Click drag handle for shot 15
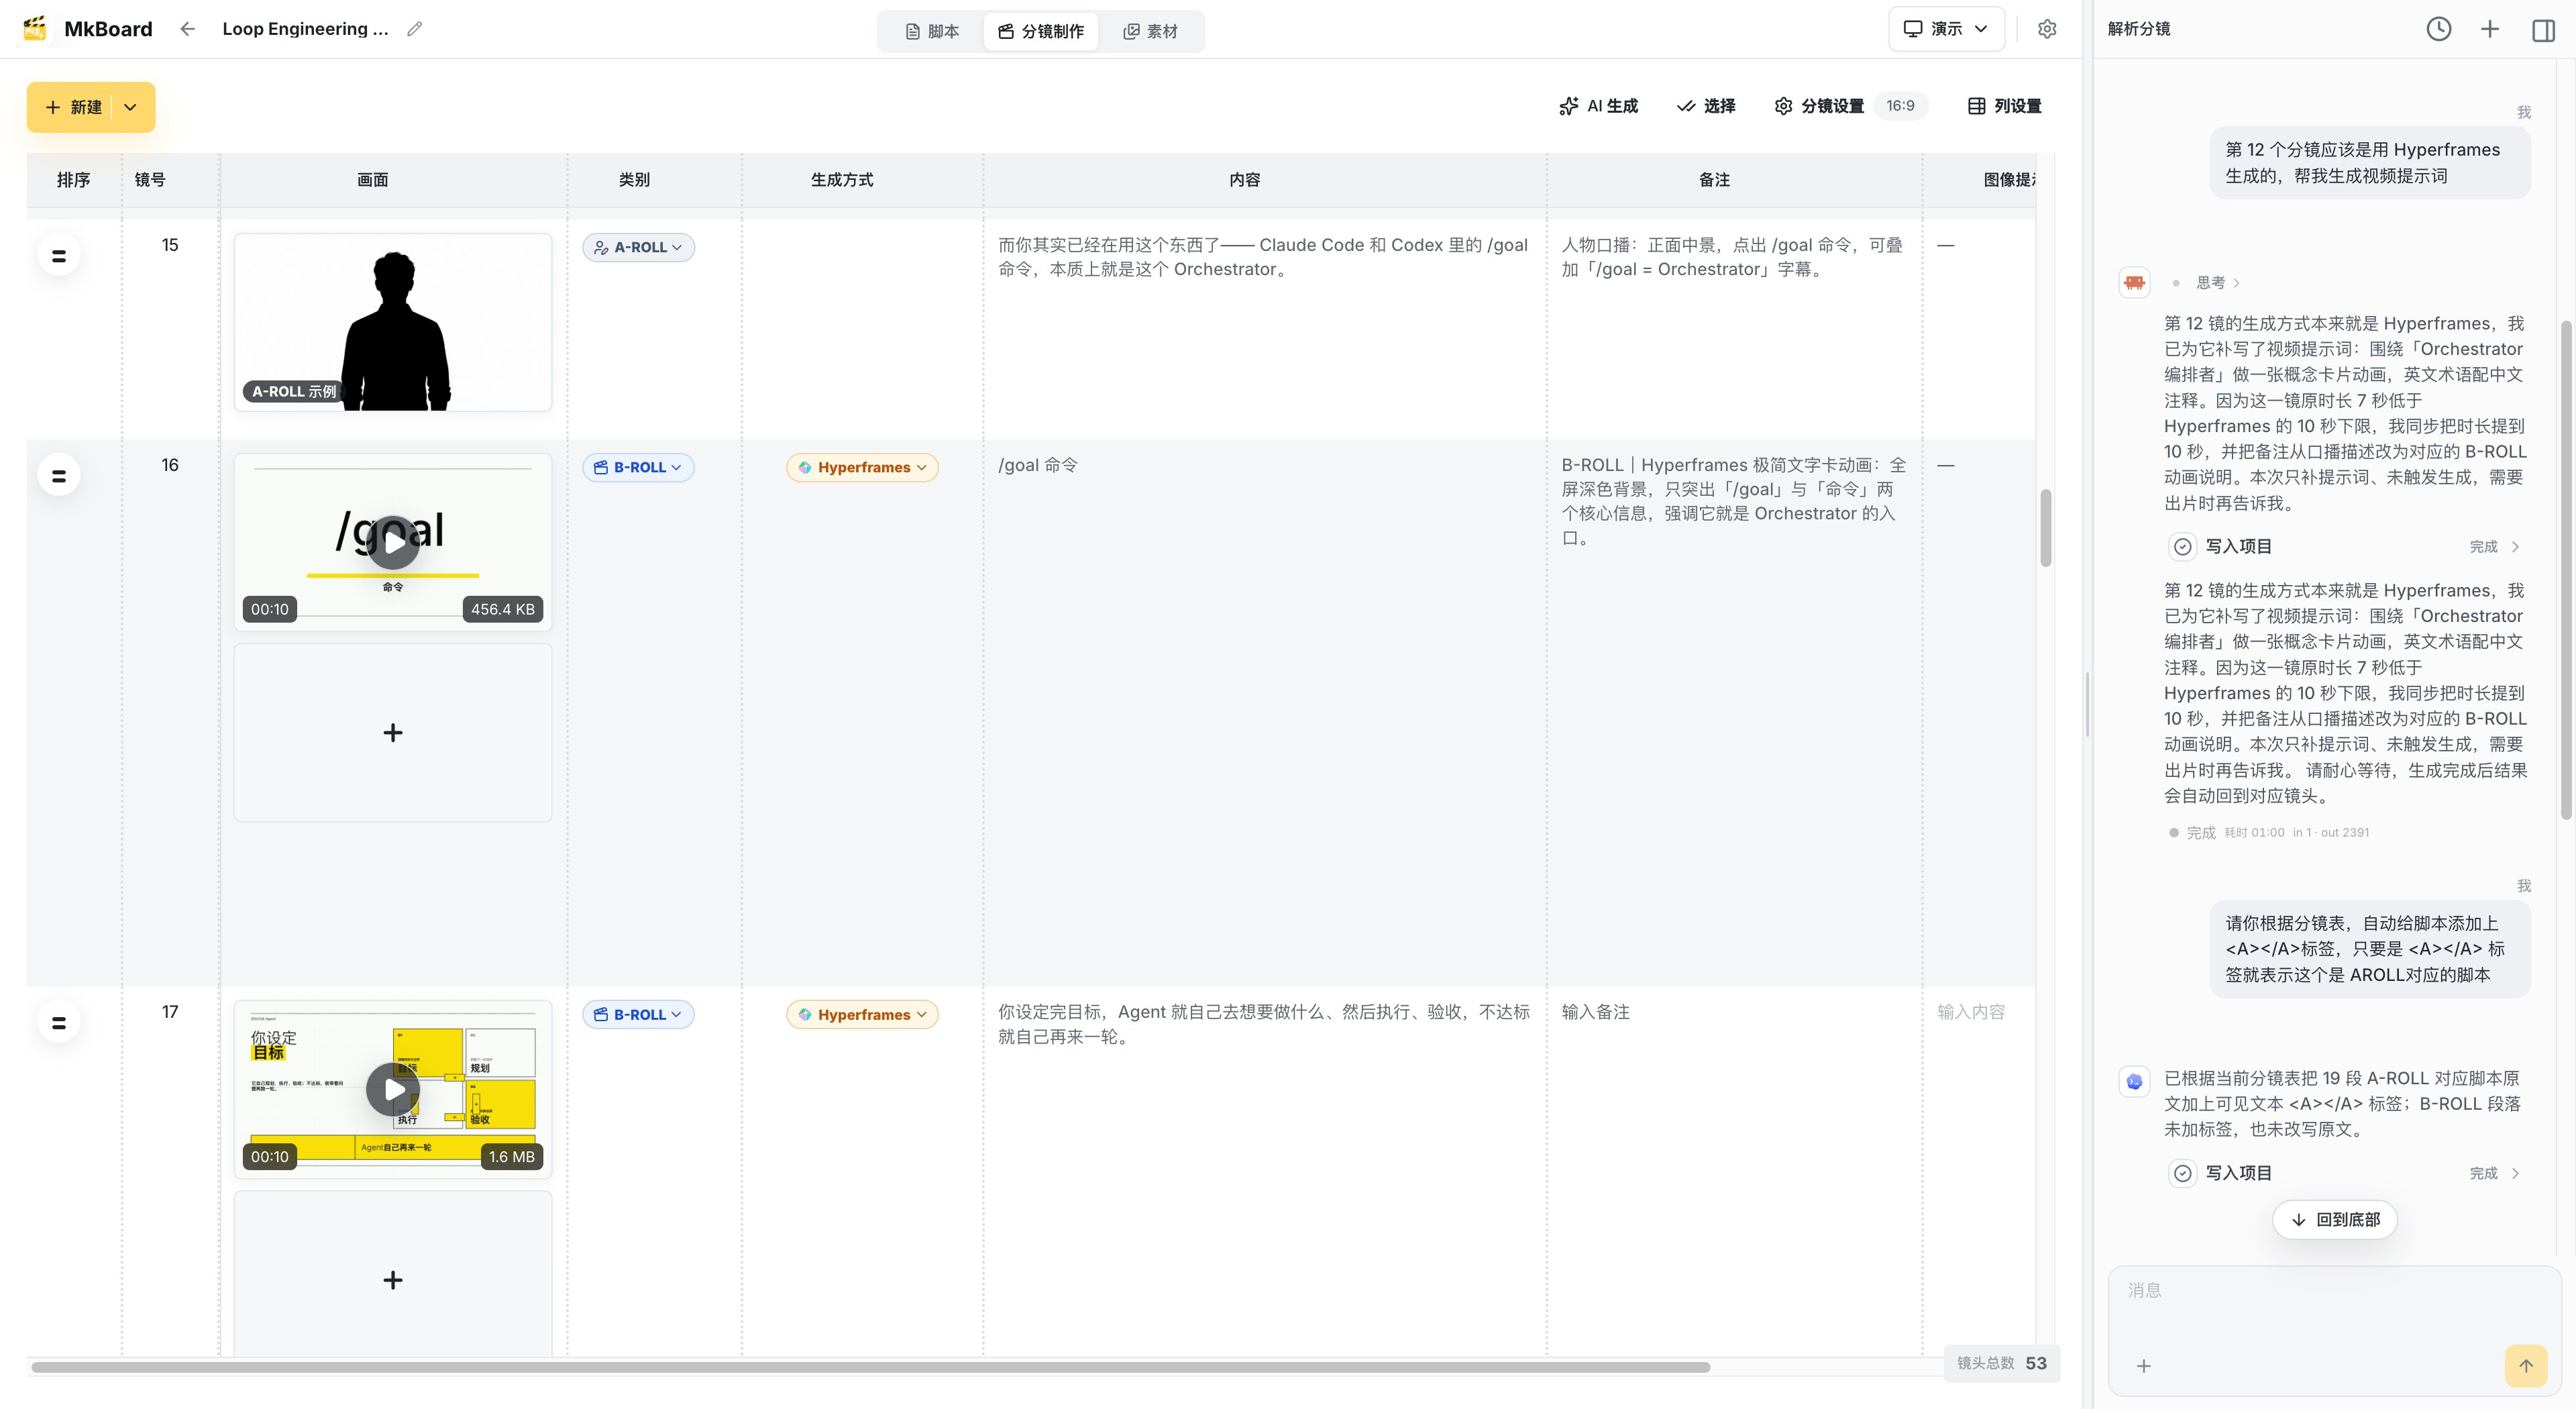 59,256
